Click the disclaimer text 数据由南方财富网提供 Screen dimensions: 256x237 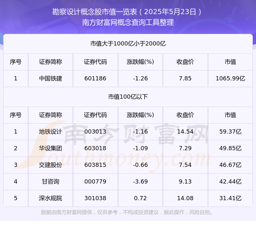(x=67, y=212)
